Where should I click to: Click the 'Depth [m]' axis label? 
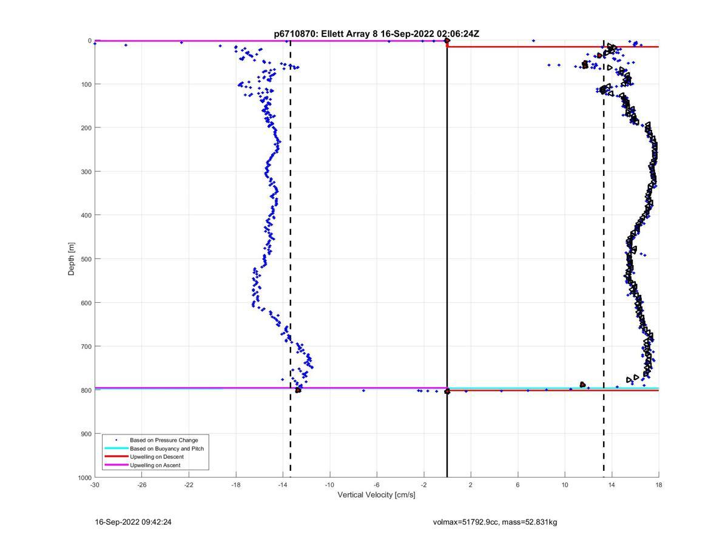point(72,259)
